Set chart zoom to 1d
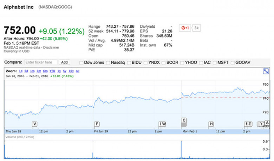This screenshot has width=274, height=161. click(21, 71)
